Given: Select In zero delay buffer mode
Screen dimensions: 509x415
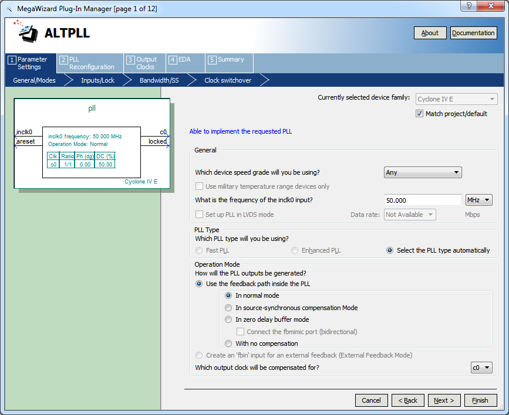Looking at the screenshot, I should click(228, 319).
